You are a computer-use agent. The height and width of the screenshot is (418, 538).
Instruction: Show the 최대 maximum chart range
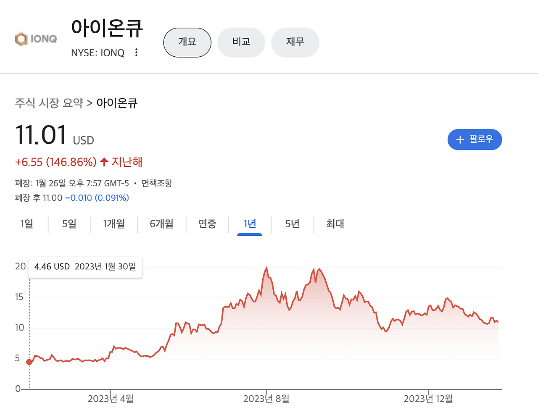(x=335, y=224)
